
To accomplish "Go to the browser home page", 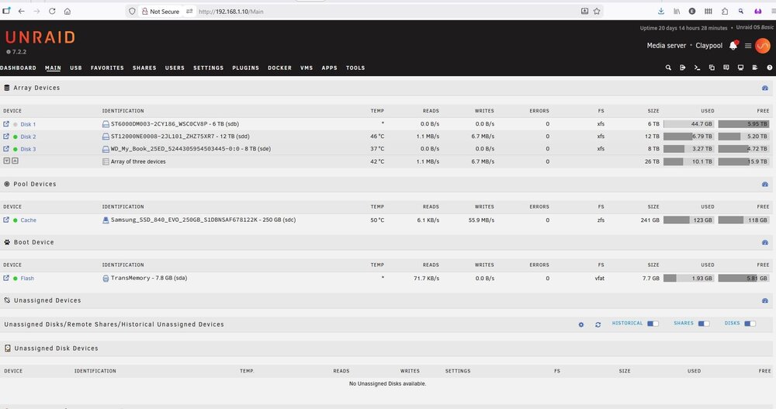I will coord(68,11).
